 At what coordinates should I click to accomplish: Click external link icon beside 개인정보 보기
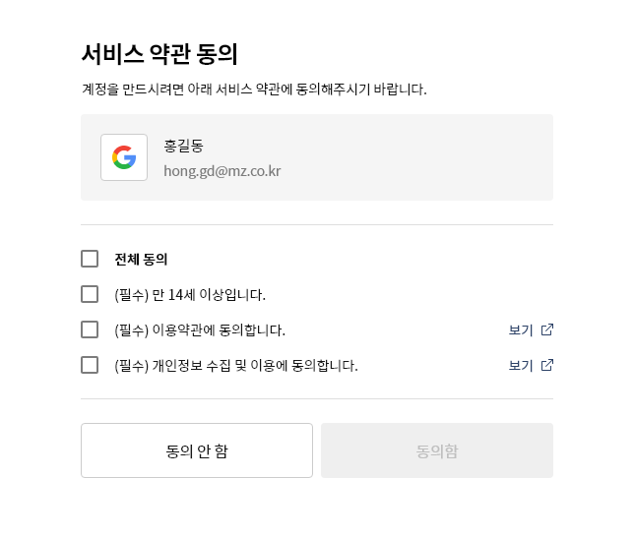pos(547,365)
